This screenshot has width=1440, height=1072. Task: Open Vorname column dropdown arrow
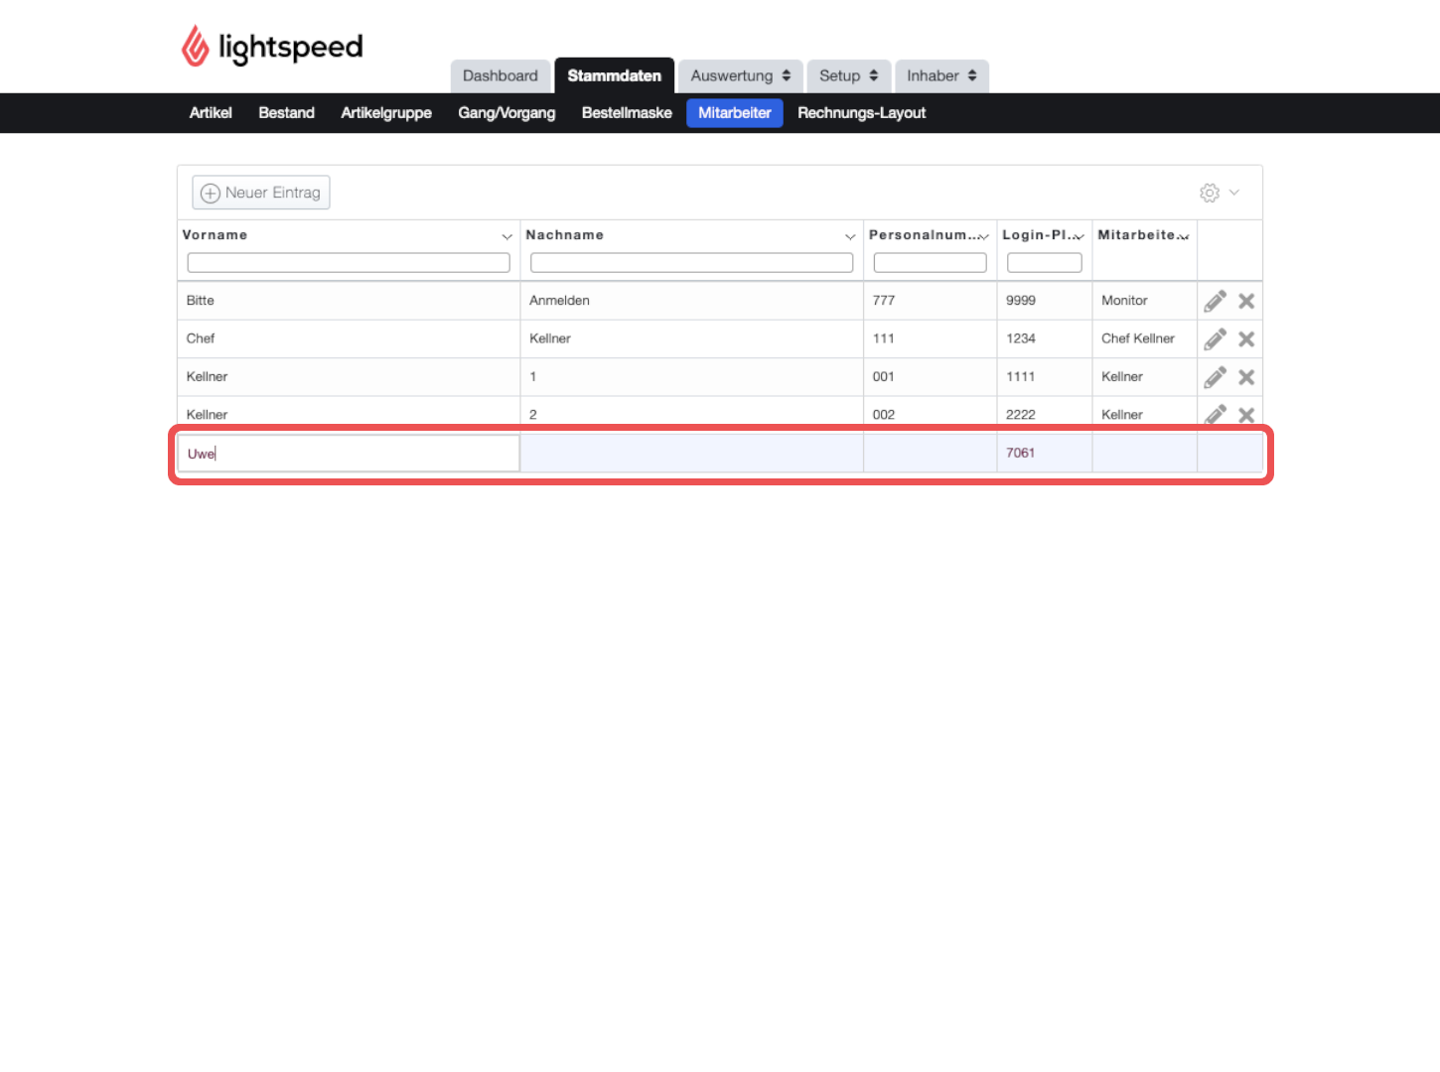(506, 236)
